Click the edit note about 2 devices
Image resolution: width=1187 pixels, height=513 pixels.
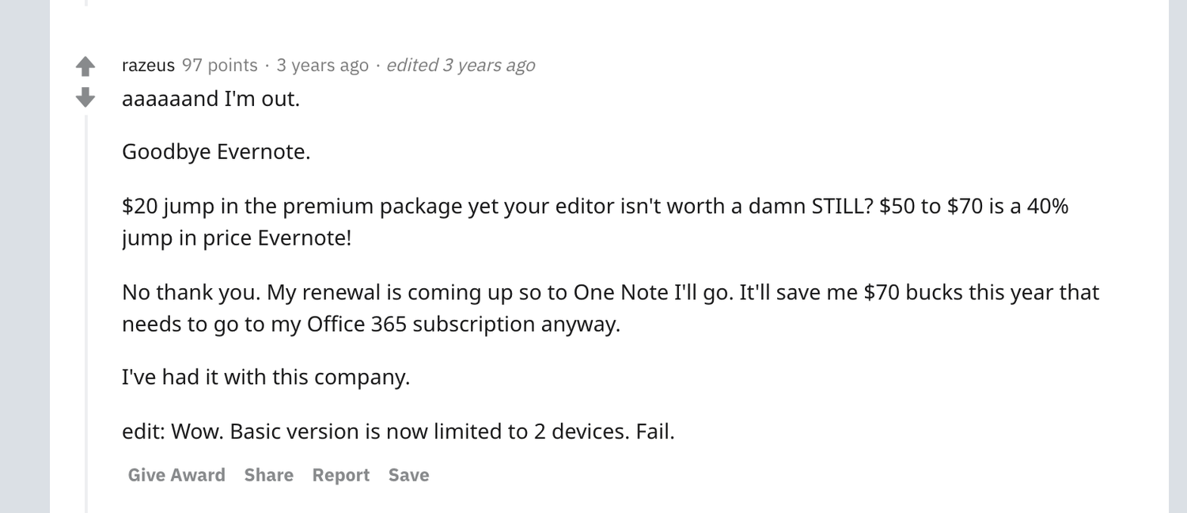[398, 431]
